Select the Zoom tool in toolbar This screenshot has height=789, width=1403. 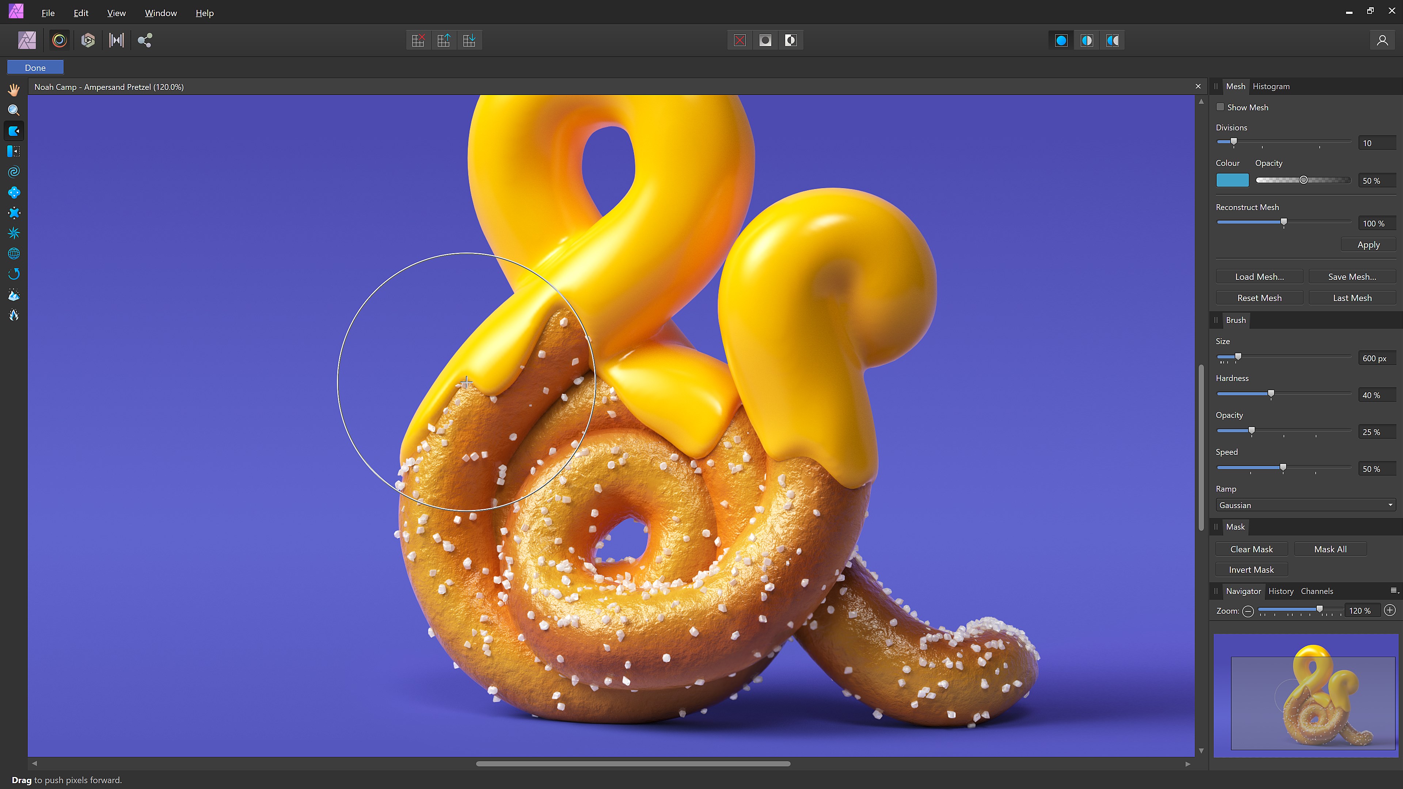point(14,110)
